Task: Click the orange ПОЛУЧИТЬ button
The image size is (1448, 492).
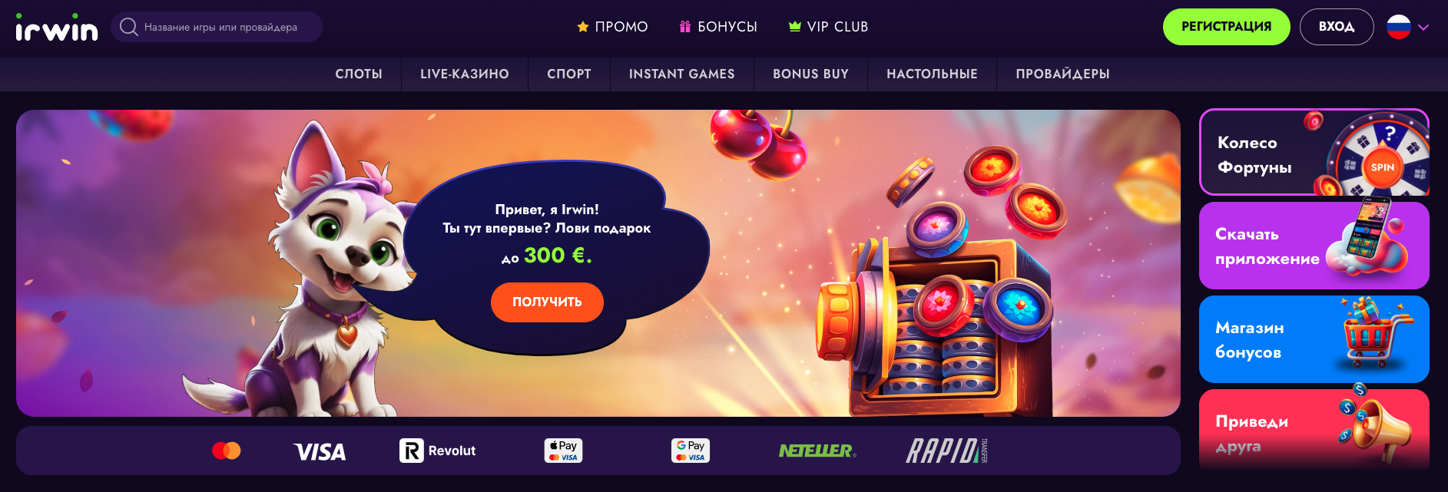Action: (547, 302)
